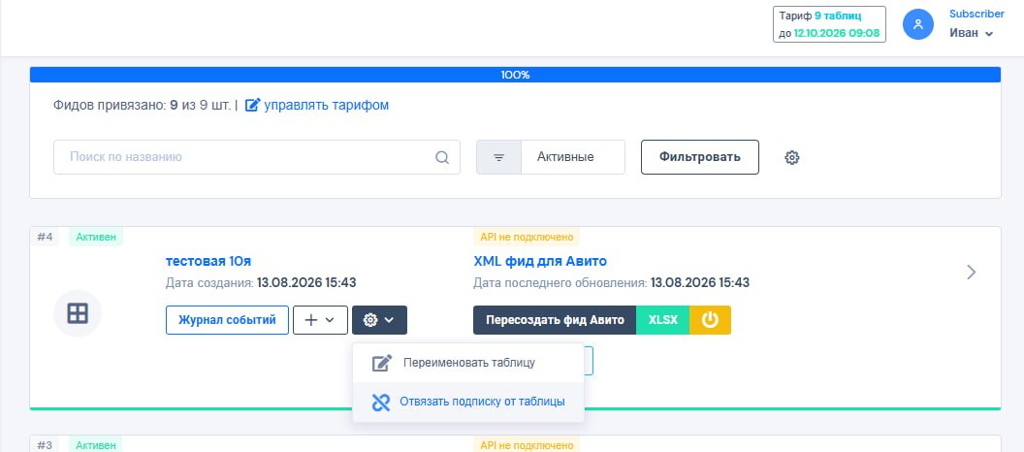Viewport: 1024px width, 452px height.
Task: Open the управлять тарифом link
Action: tap(326, 105)
